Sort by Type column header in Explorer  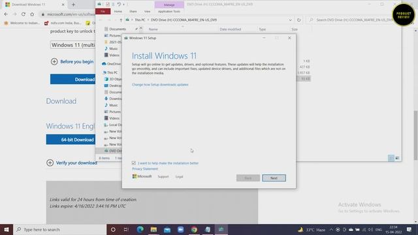[x=263, y=29]
